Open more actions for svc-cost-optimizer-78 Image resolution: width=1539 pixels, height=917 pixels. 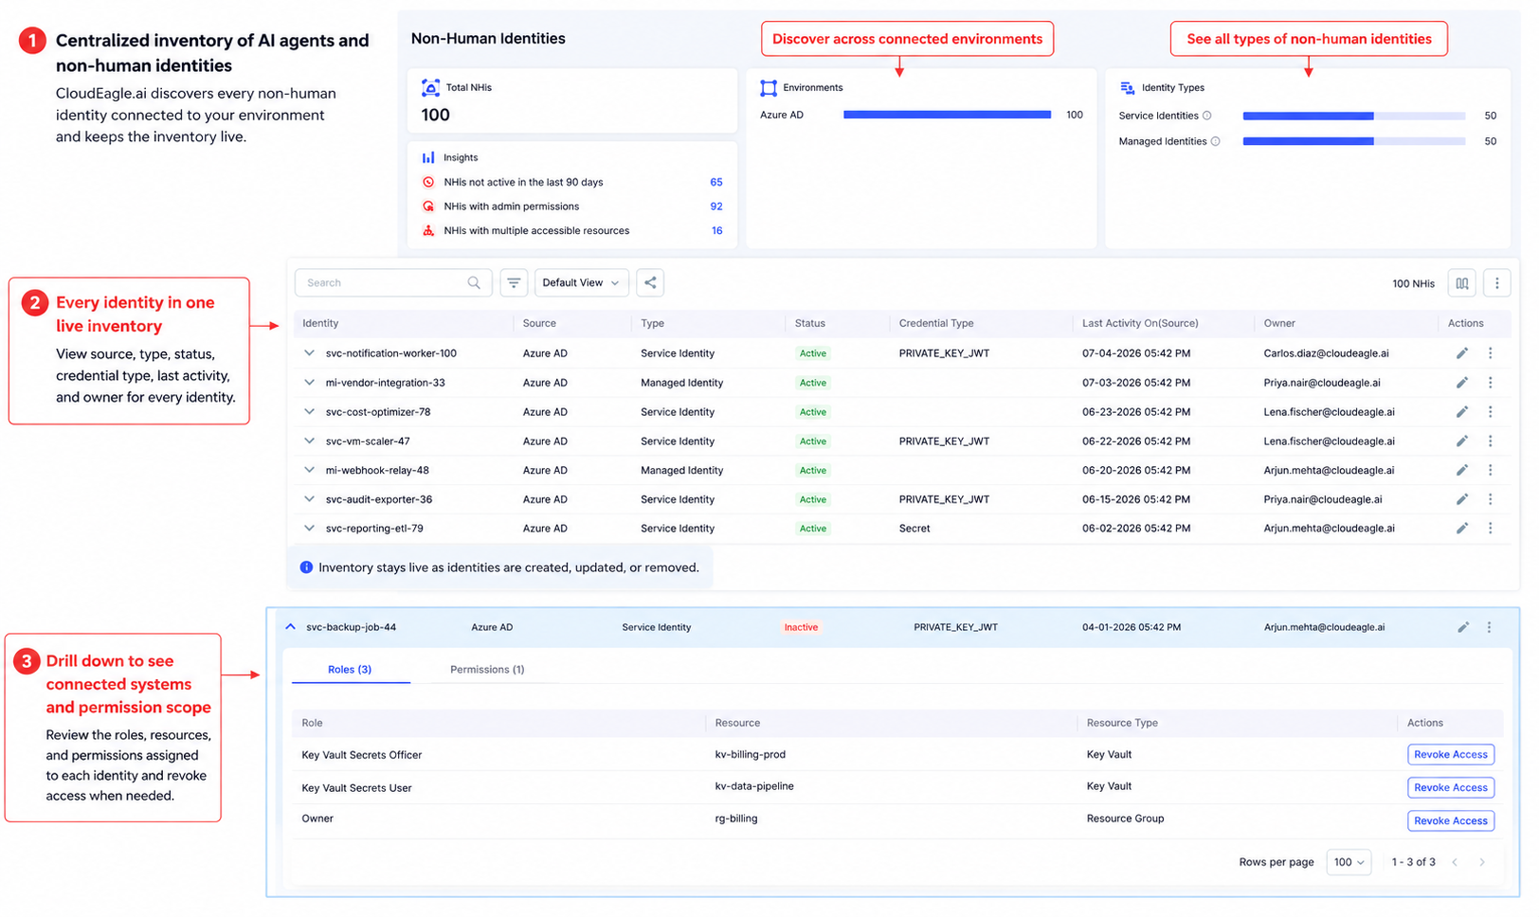[1490, 412]
